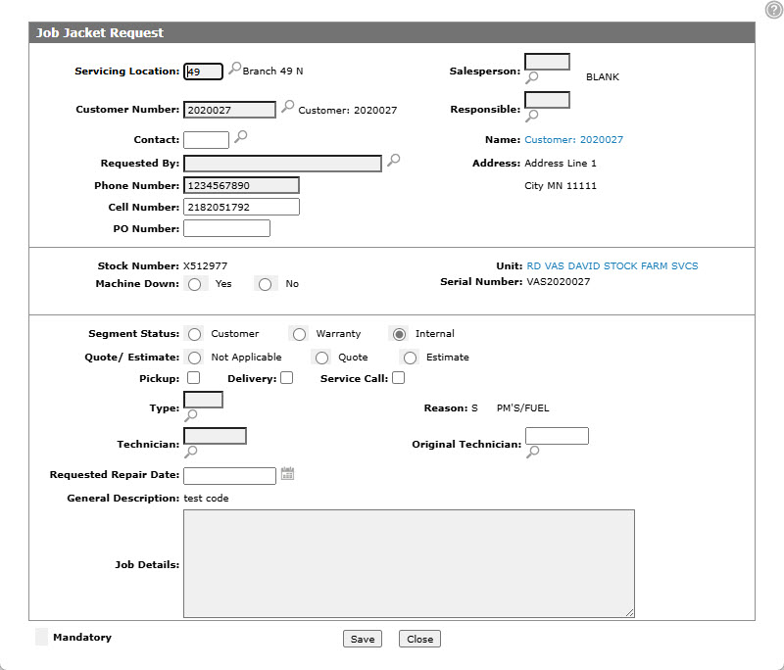This screenshot has height=670, width=784.
Task: Click the 'PM'S/FUEL' reason text
Action: pos(523,408)
